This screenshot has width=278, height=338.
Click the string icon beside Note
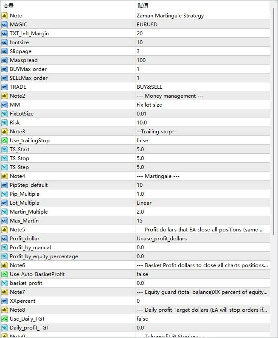(5, 16)
